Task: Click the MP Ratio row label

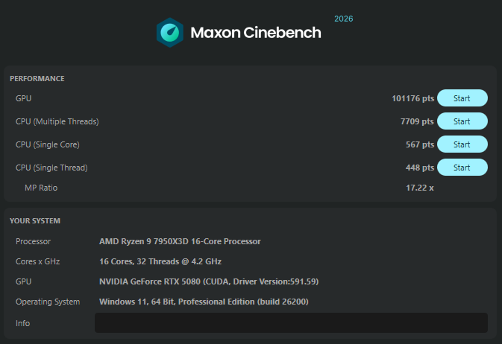Action: [41, 188]
